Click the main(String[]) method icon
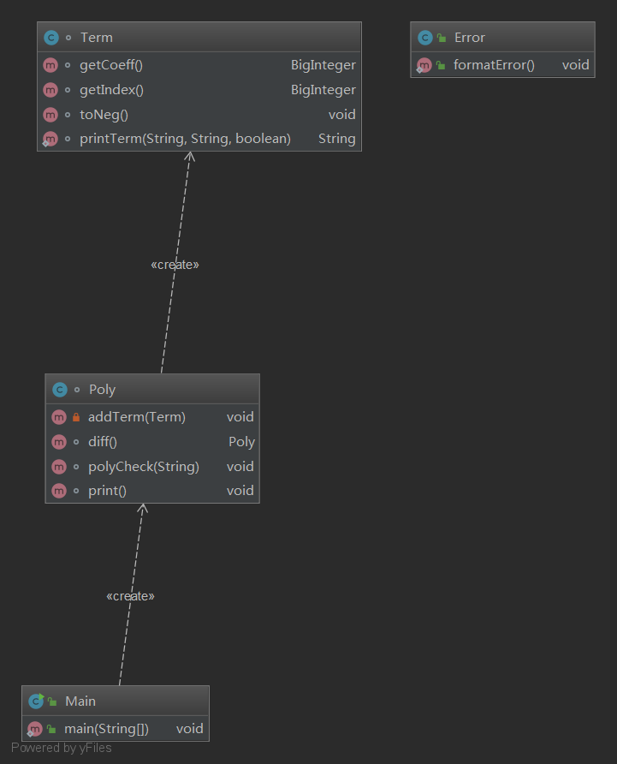The width and height of the screenshot is (617, 764). 35,729
